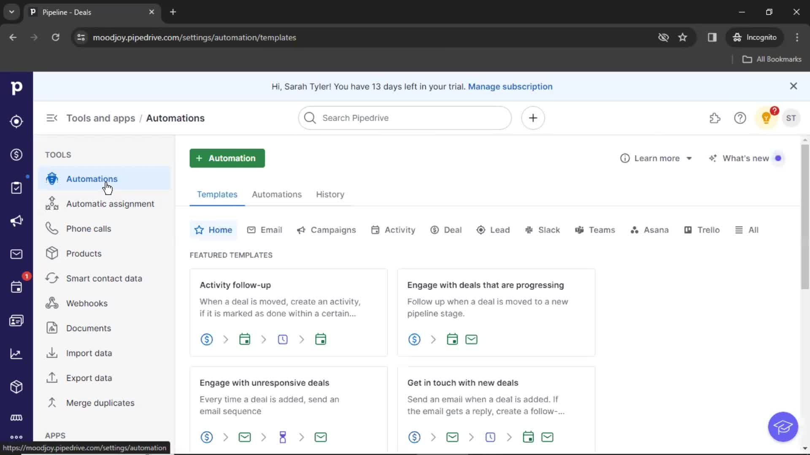This screenshot has height=455, width=810.
Task: Select the Deal template category
Action: [446, 230]
